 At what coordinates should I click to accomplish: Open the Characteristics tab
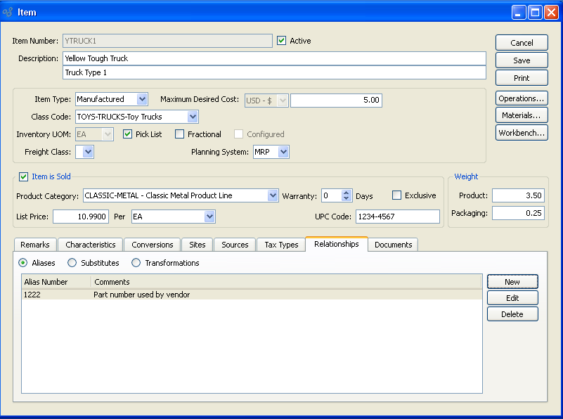point(91,245)
